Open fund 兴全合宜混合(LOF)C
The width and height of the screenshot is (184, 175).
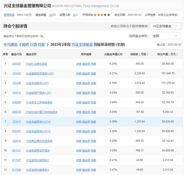click(38, 131)
